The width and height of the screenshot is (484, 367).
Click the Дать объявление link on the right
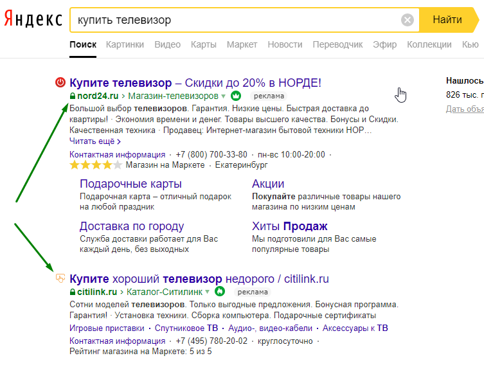465,109
